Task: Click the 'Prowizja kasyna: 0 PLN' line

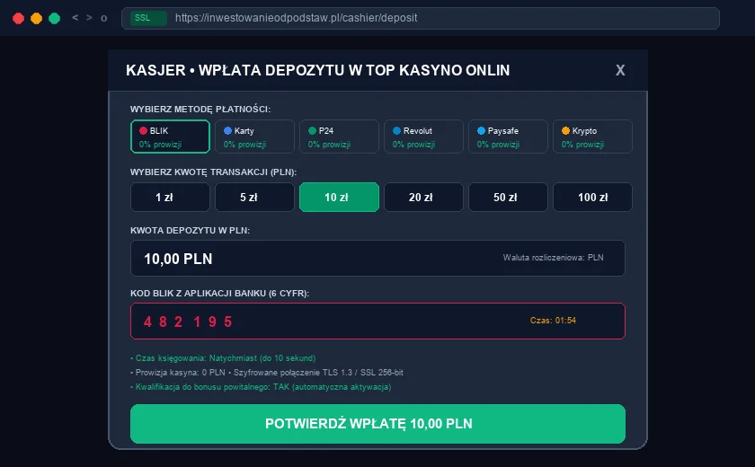Action: [267, 373]
